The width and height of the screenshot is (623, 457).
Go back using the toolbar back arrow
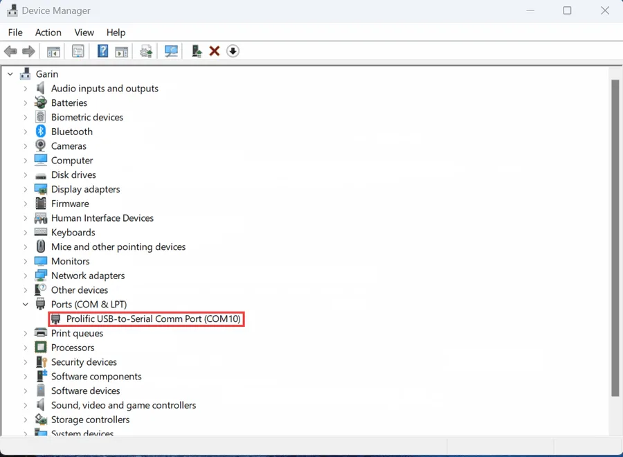click(10, 51)
